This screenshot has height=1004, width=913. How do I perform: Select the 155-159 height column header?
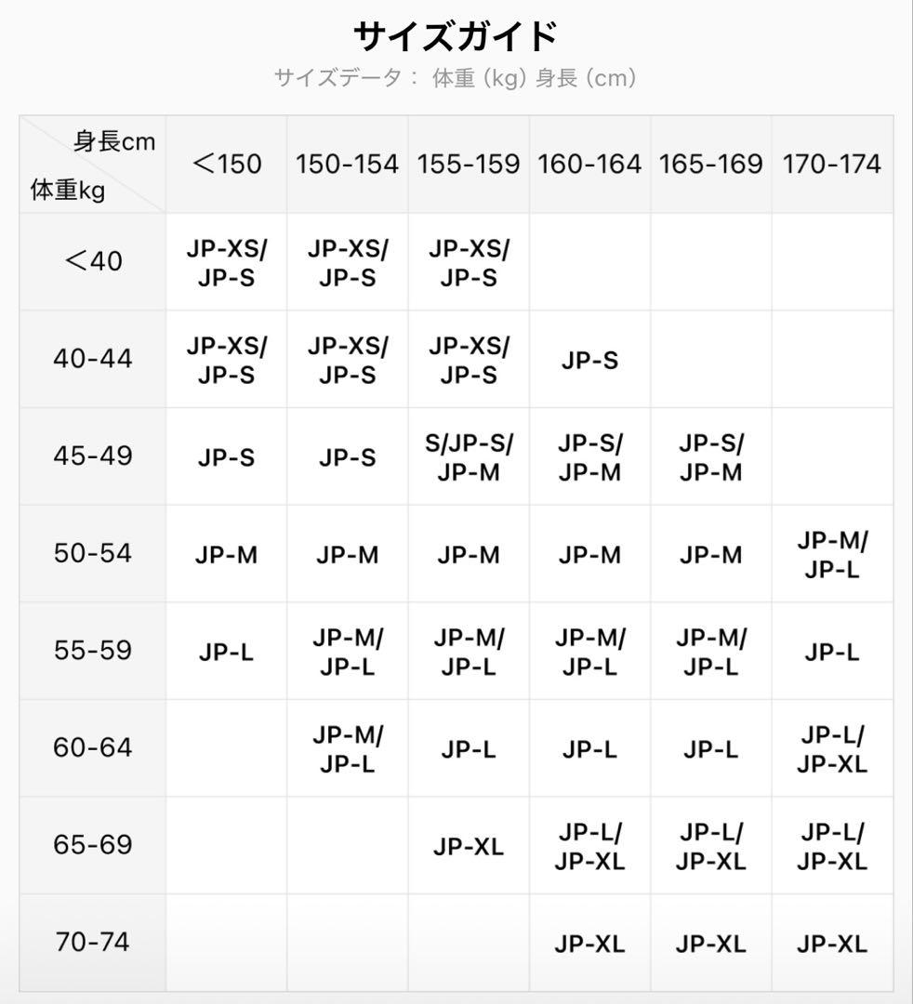pyautogui.click(x=469, y=164)
